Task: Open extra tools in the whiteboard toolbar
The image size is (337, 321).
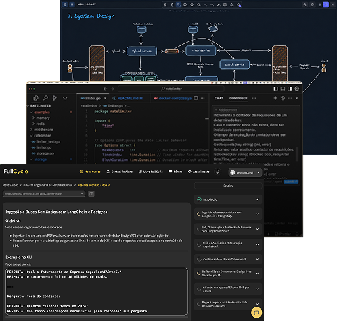Action: coord(238,5)
